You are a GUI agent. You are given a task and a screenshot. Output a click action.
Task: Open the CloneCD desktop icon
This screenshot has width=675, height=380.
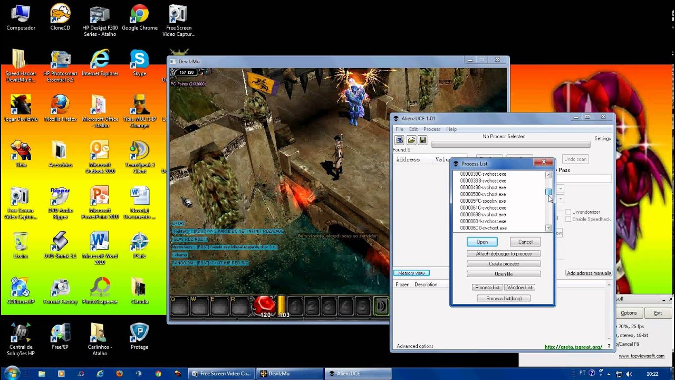tap(60, 17)
